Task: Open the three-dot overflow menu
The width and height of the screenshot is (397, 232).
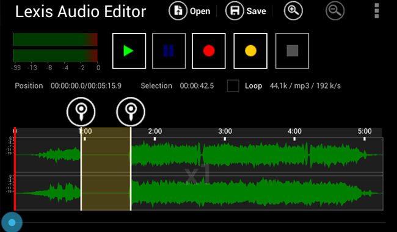Action: [376, 10]
